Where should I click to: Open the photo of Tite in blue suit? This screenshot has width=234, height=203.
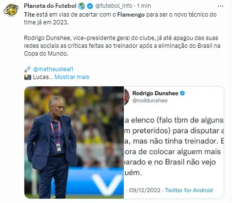click(x=74, y=142)
